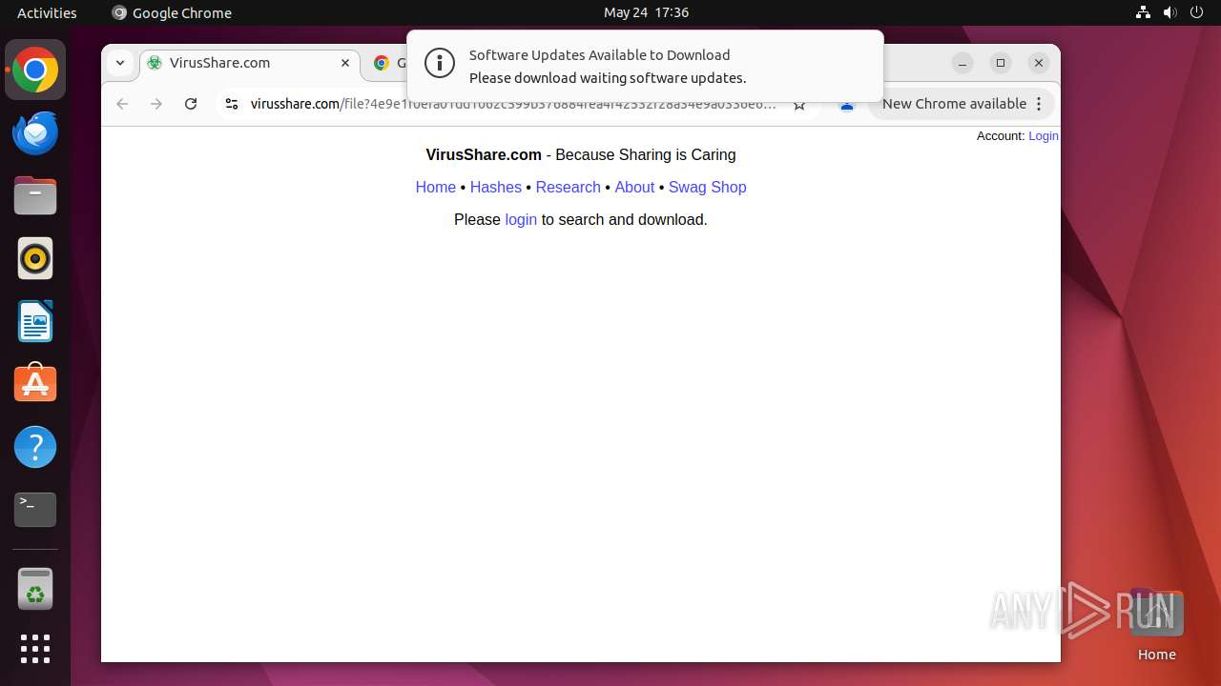1221x686 pixels.
Task: Open Chrome three-dot menu
Action: 1039,104
